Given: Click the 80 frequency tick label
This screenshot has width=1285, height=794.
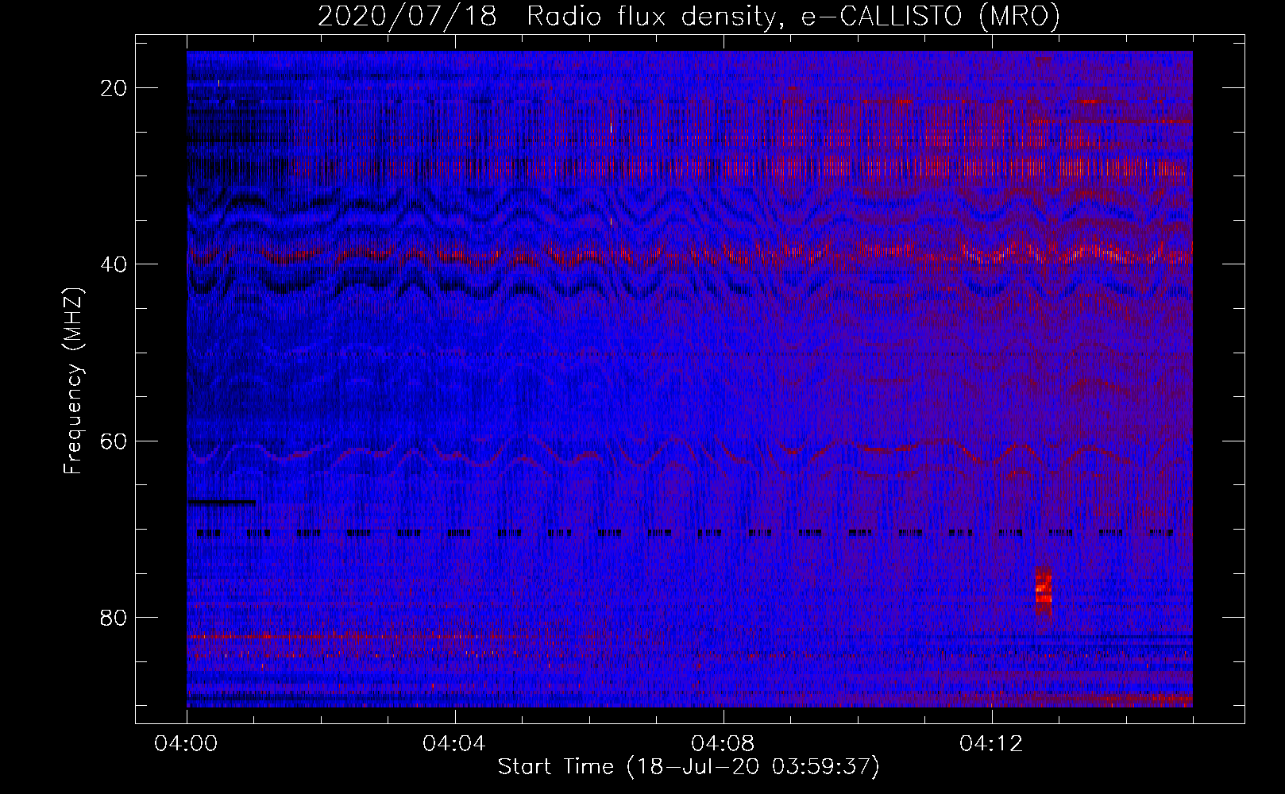Looking at the screenshot, I should 114,617.
